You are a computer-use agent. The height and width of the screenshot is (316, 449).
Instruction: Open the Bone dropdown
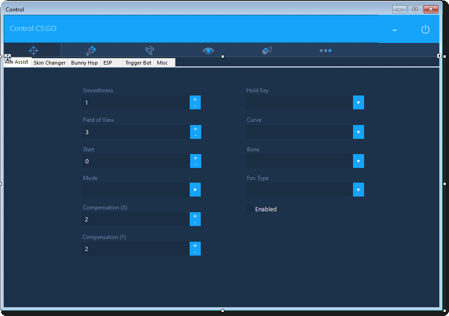pos(359,161)
